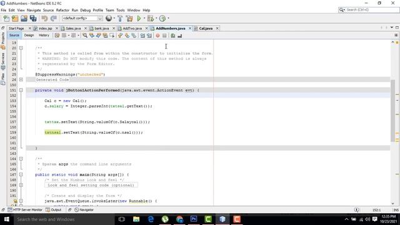This screenshot has width=400, height=225.
Task: Open the Refactor menu
Action: pos(62,10)
